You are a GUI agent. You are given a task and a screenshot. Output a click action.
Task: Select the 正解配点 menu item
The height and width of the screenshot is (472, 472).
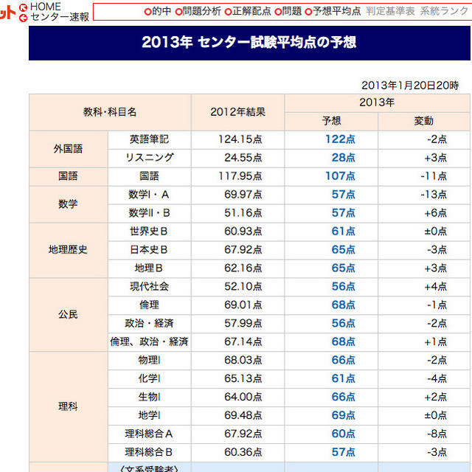pos(248,12)
